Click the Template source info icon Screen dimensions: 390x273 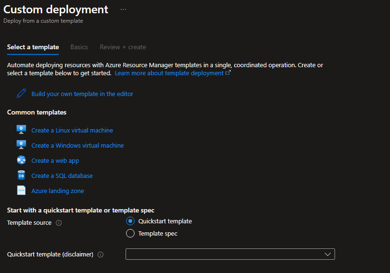coord(59,223)
